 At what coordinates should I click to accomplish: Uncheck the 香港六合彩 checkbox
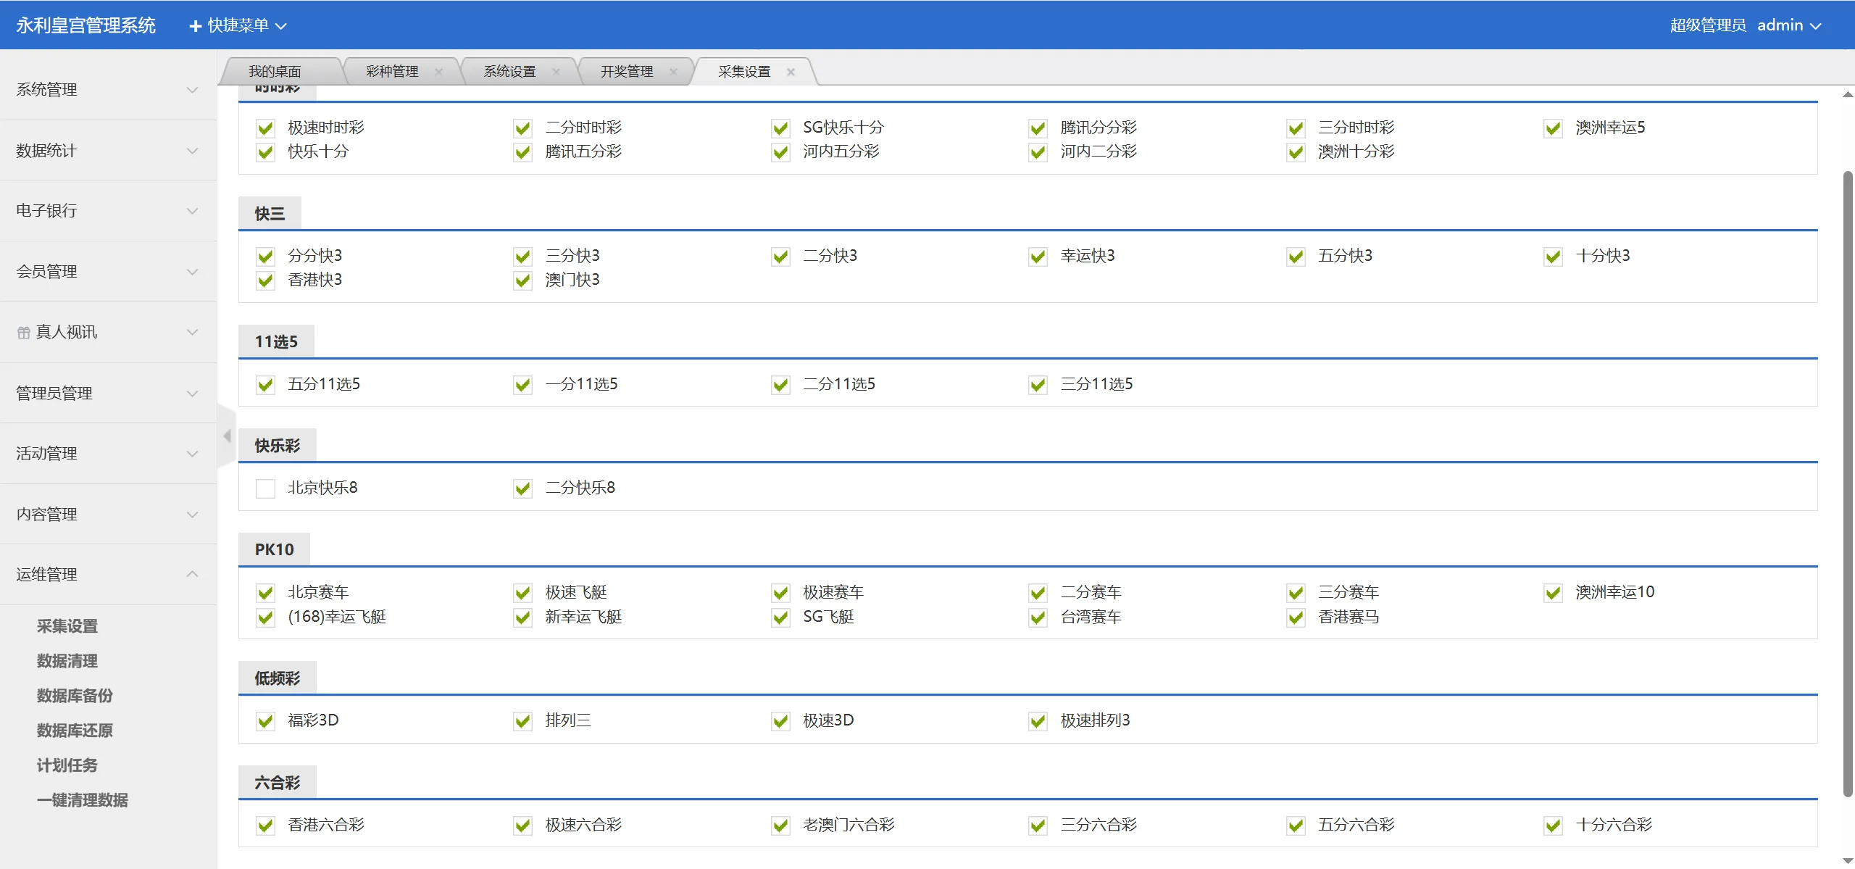coord(265,826)
